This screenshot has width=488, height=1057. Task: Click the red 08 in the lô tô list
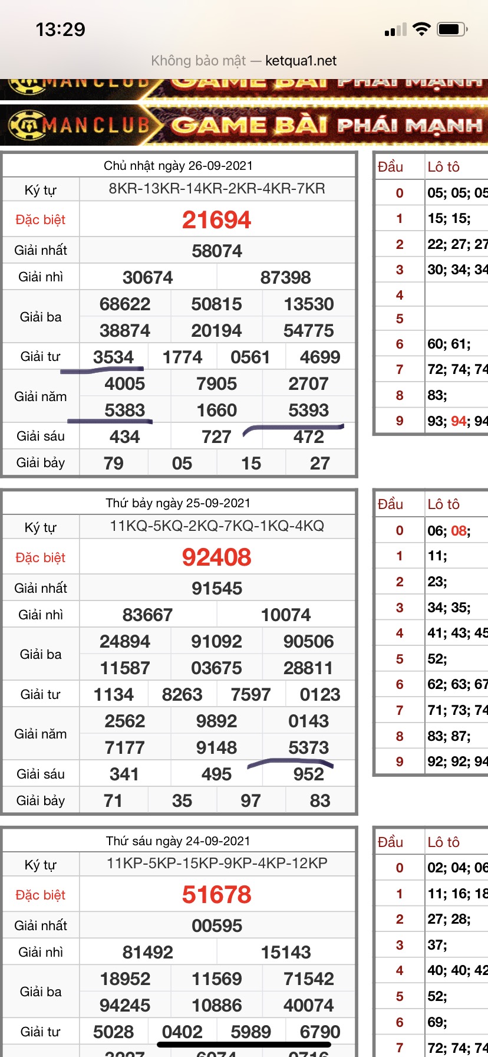point(459,531)
